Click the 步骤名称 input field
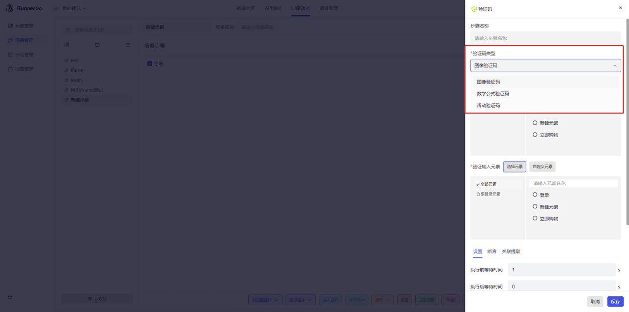Image resolution: width=629 pixels, height=312 pixels. tap(545, 38)
